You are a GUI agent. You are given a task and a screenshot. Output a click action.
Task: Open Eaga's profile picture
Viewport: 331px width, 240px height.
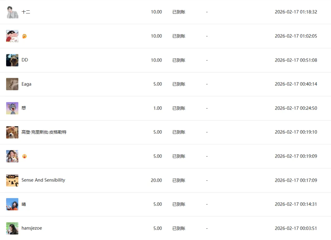[x=12, y=84]
